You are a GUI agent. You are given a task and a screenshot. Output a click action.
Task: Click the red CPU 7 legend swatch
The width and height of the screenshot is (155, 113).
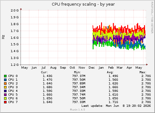pos(5,102)
